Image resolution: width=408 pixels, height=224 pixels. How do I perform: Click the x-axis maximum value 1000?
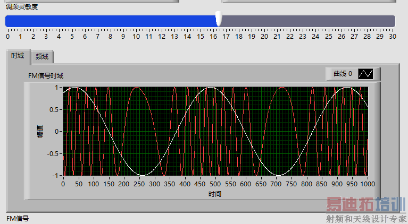pos(367,184)
